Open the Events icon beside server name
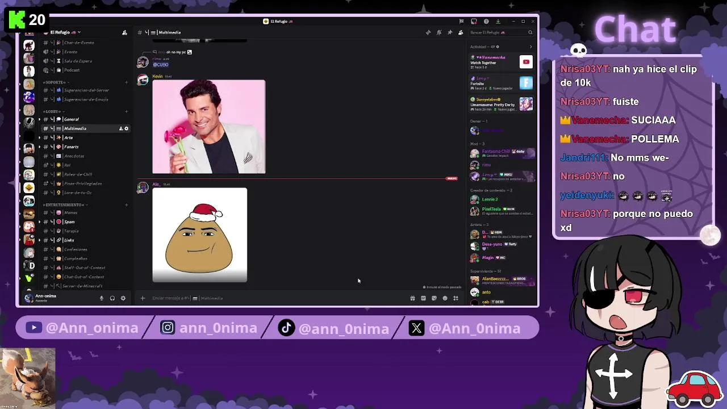The height and width of the screenshot is (409, 727). coord(124,32)
